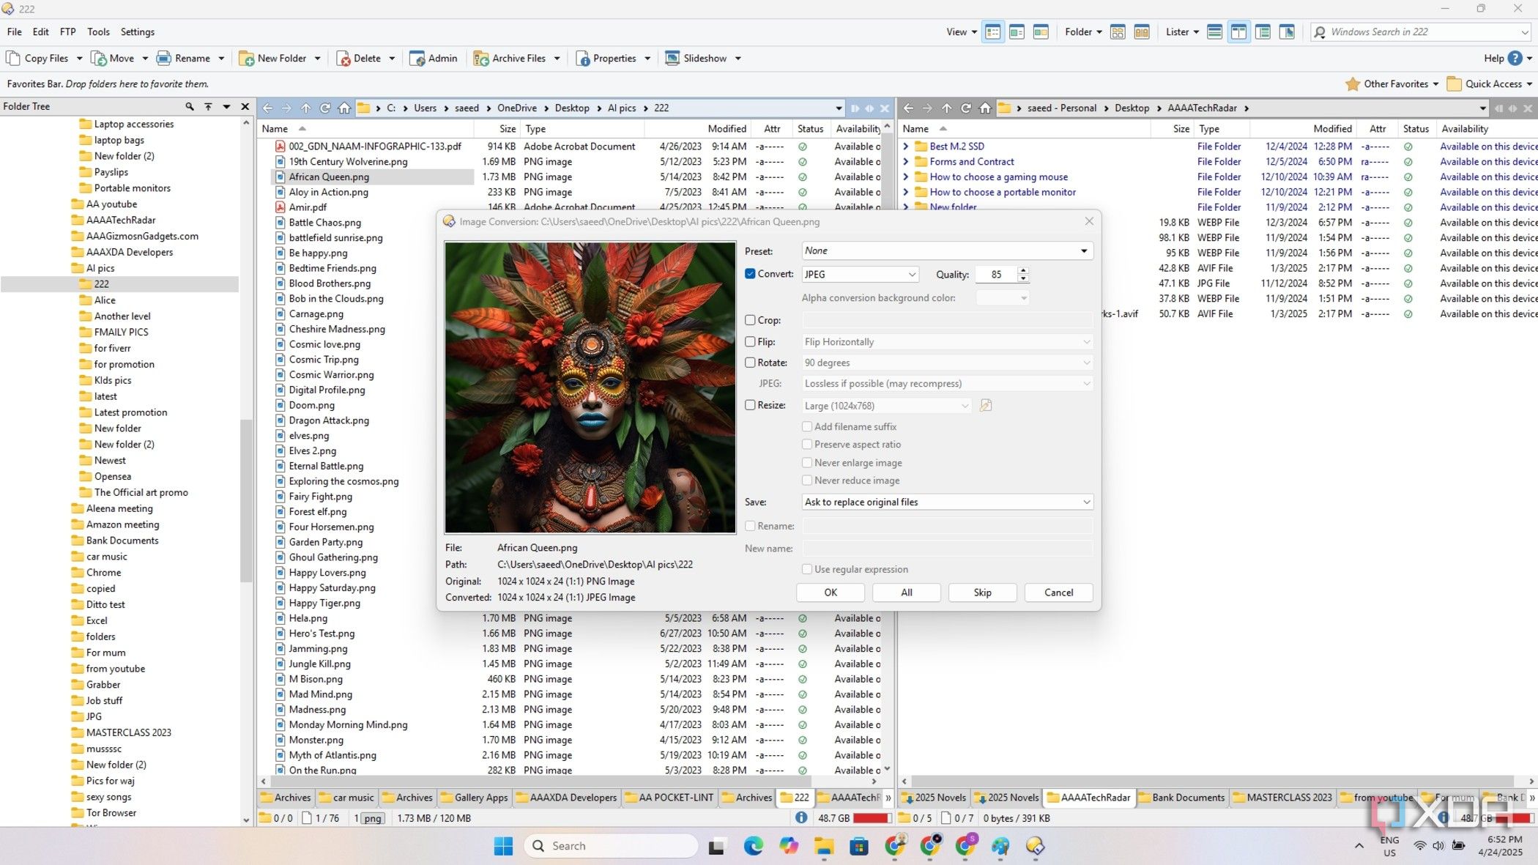Screen dimensions: 1538x865
Task: Tick the Rename checkbox in dialog
Action: tap(750, 526)
